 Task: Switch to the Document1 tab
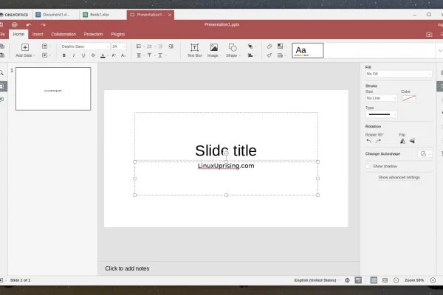(x=56, y=15)
